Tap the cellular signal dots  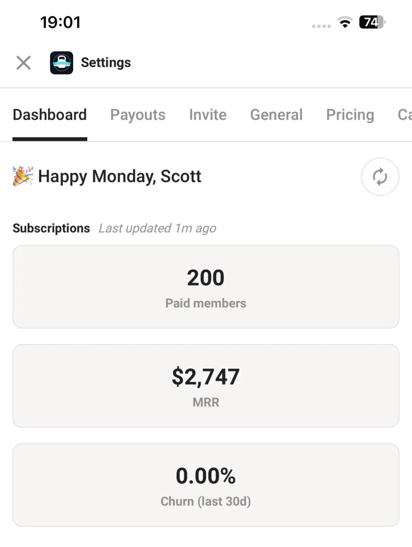[x=321, y=26]
